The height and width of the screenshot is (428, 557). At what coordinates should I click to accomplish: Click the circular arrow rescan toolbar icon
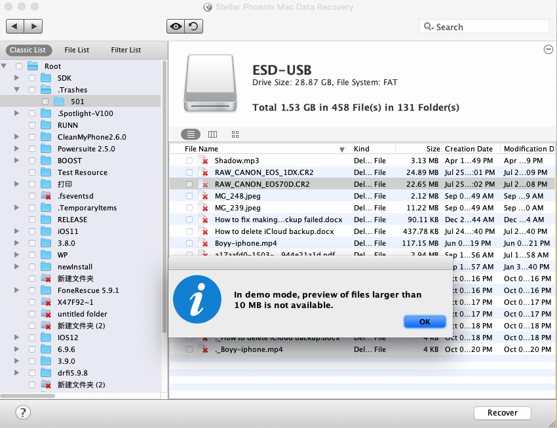pos(194,26)
